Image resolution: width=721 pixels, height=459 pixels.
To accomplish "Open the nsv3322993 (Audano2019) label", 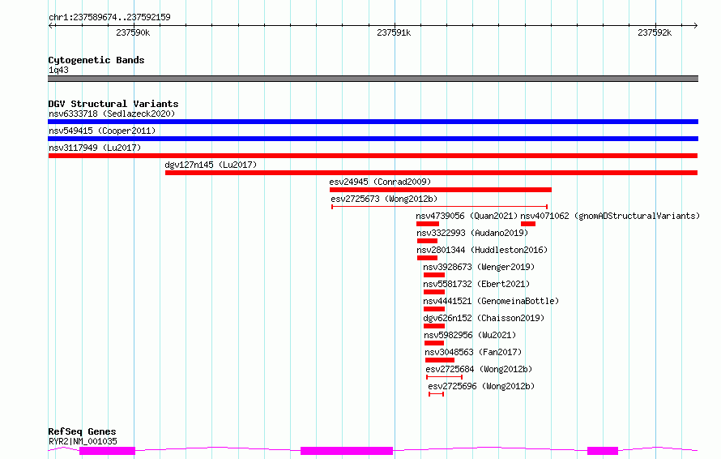I will [x=472, y=233].
